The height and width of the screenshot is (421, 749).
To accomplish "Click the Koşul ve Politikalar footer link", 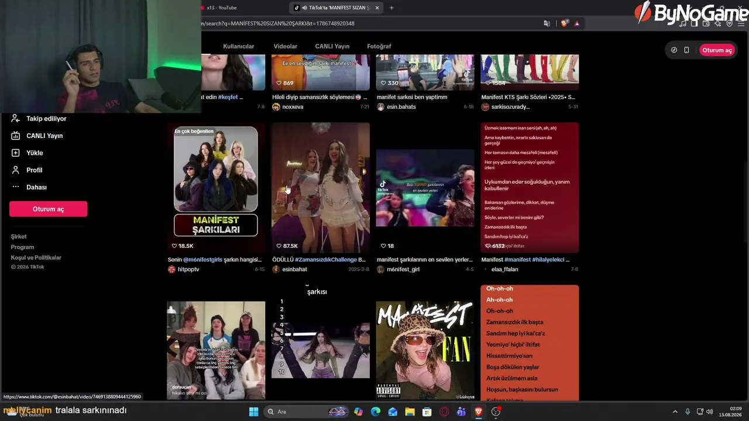I will point(36,258).
